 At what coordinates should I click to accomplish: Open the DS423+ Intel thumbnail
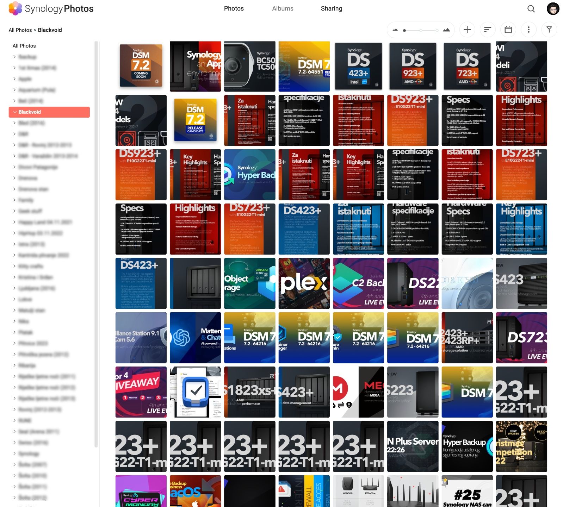pos(358,67)
